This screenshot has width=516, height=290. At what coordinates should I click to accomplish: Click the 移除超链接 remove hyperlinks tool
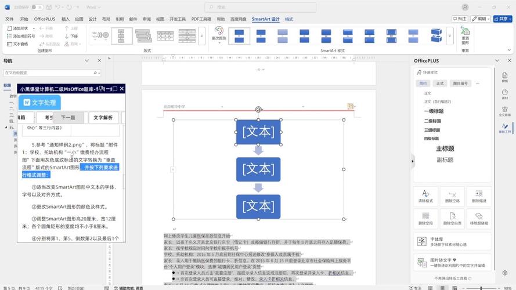(x=479, y=219)
